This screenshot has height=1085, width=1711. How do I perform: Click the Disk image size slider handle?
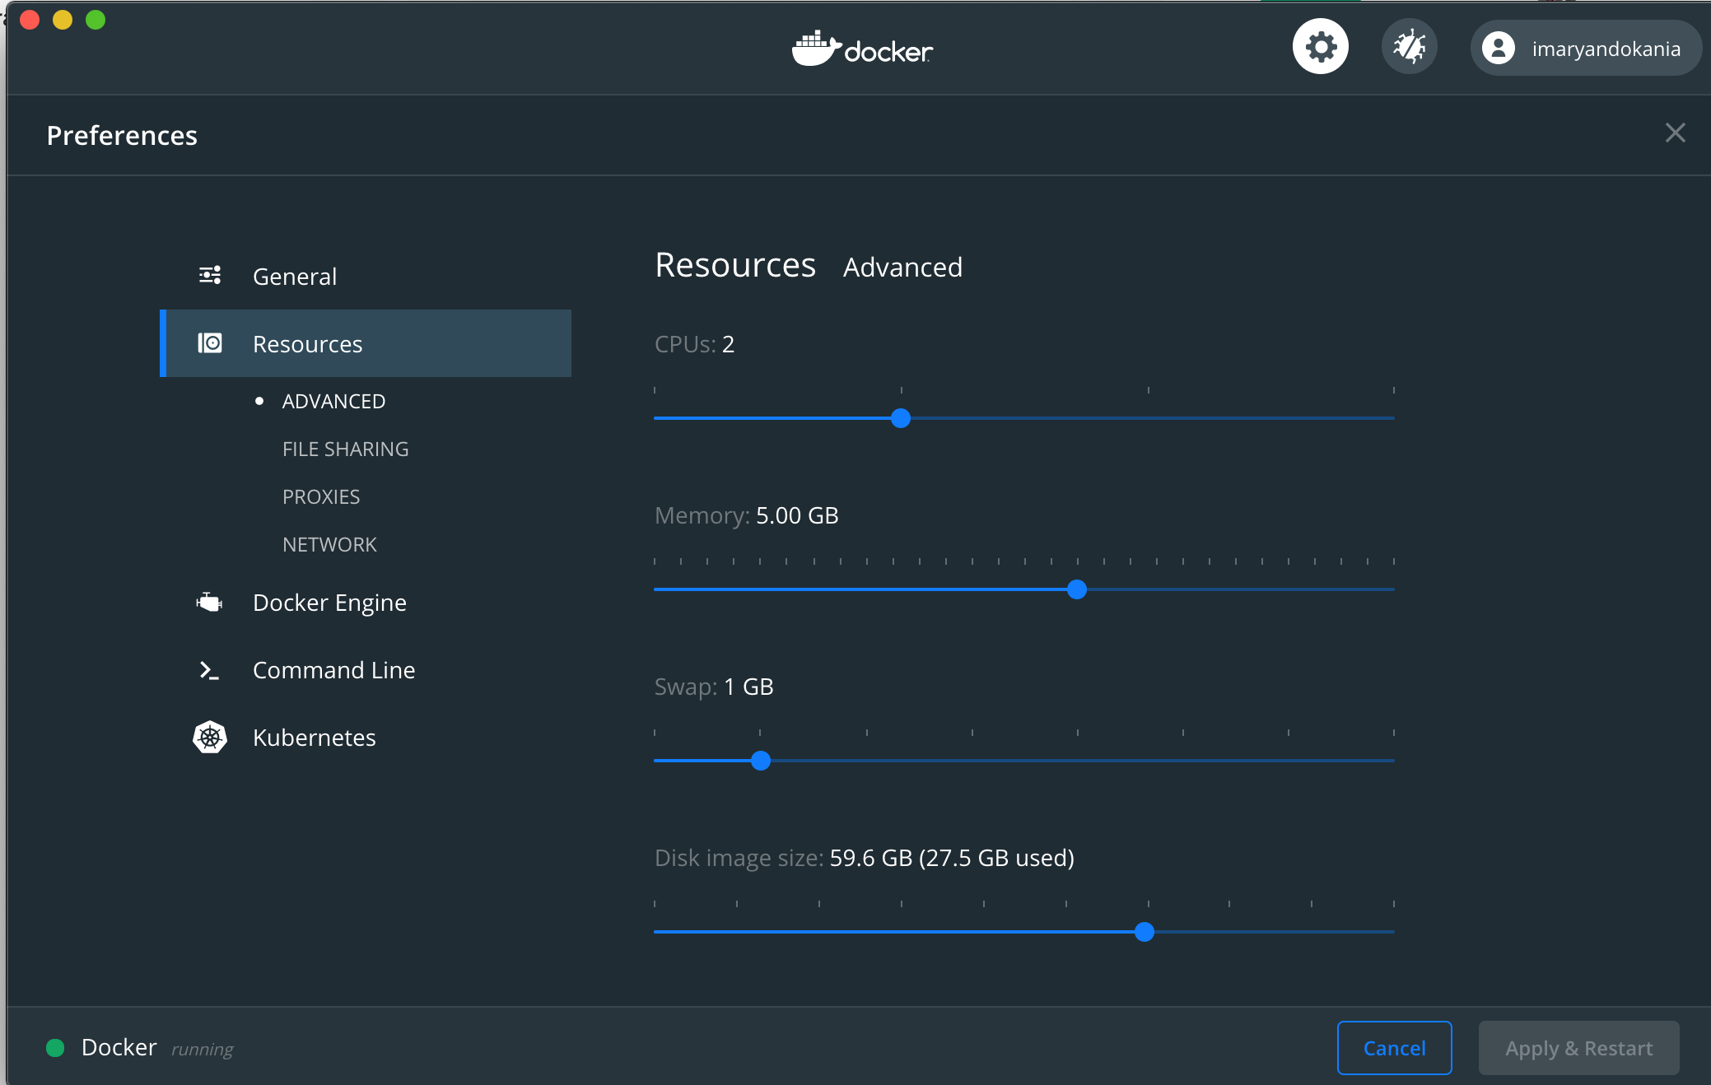pos(1145,932)
